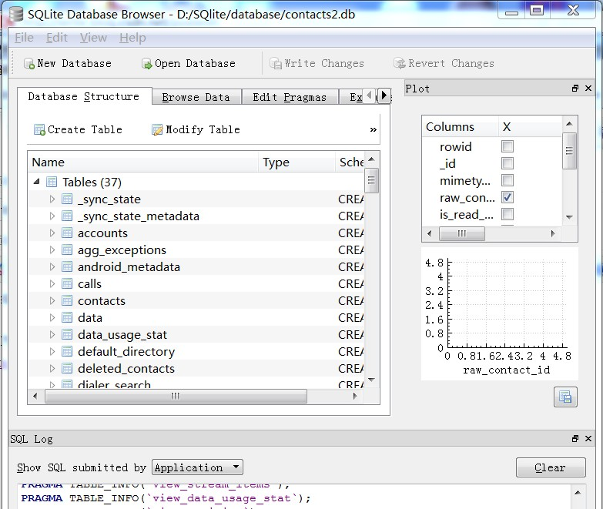Click the Modify Table button label
Image resolution: width=603 pixels, height=509 pixels.
tap(203, 130)
